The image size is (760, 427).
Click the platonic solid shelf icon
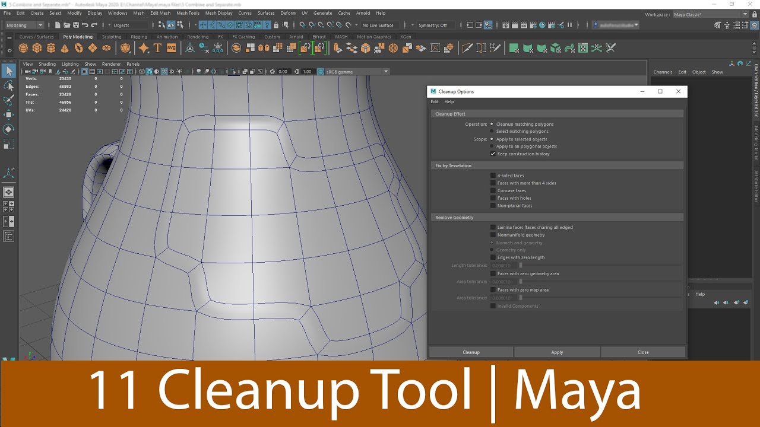[x=125, y=48]
